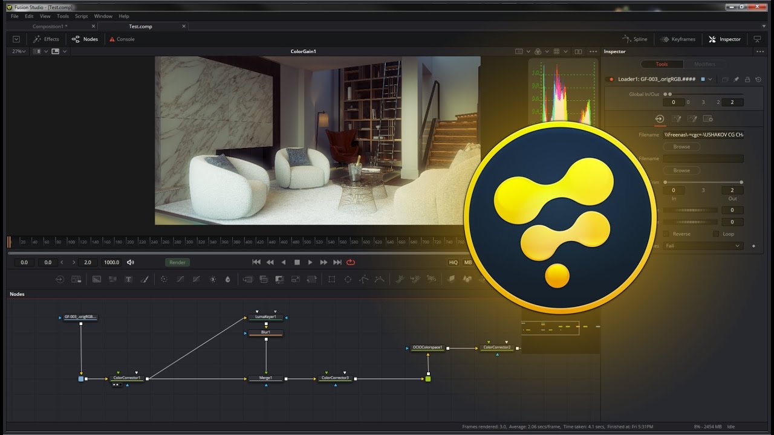Toggle audio mute speaker icon

click(131, 262)
